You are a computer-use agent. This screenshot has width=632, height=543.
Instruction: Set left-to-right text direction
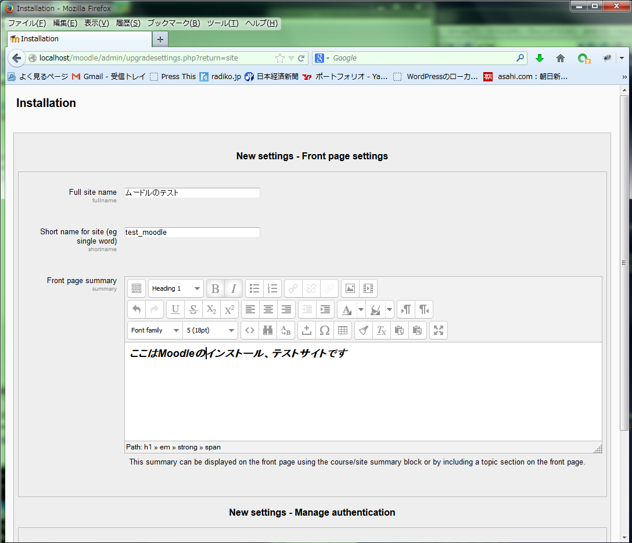(x=406, y=309)
